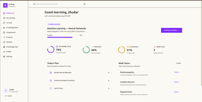Click Machine Learning — Neural Networks title

[67, 29]
